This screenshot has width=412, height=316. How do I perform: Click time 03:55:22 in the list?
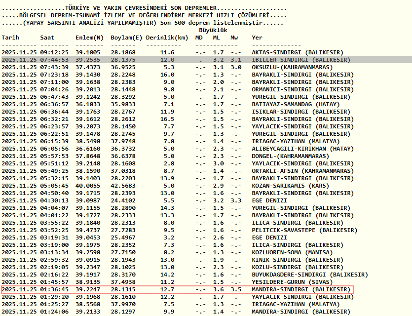(54, 223)
